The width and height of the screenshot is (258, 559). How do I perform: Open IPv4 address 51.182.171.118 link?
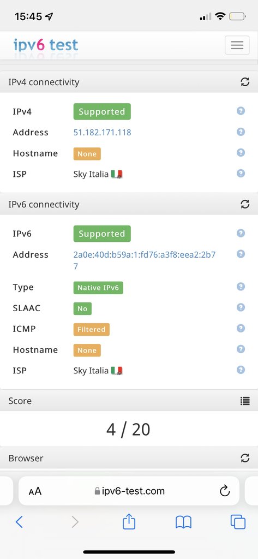point(103,133)
